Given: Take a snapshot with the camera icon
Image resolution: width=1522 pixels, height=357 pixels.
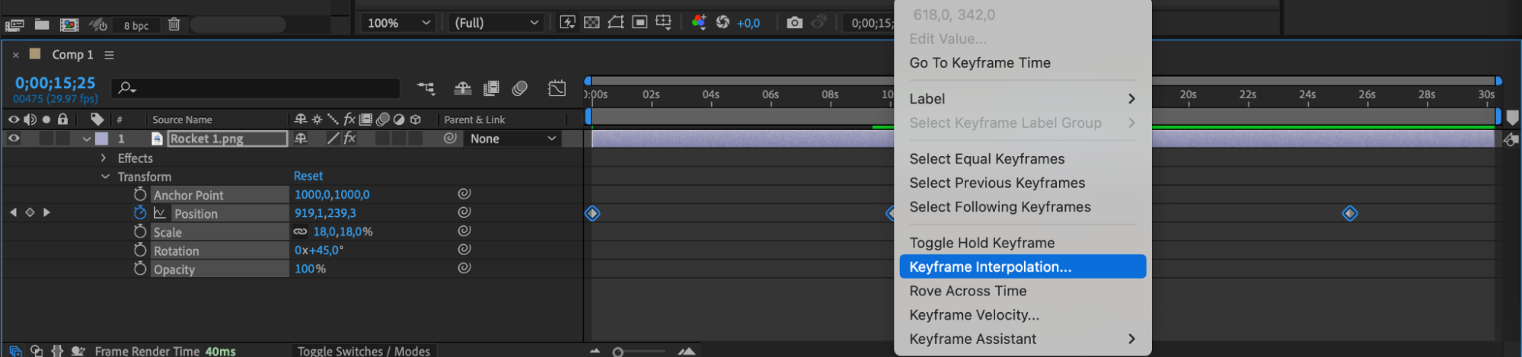Looking at the screenshot, I should point(794,22).
